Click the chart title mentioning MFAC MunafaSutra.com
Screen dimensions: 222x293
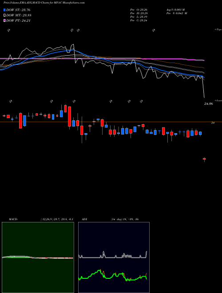pos(44,3)
